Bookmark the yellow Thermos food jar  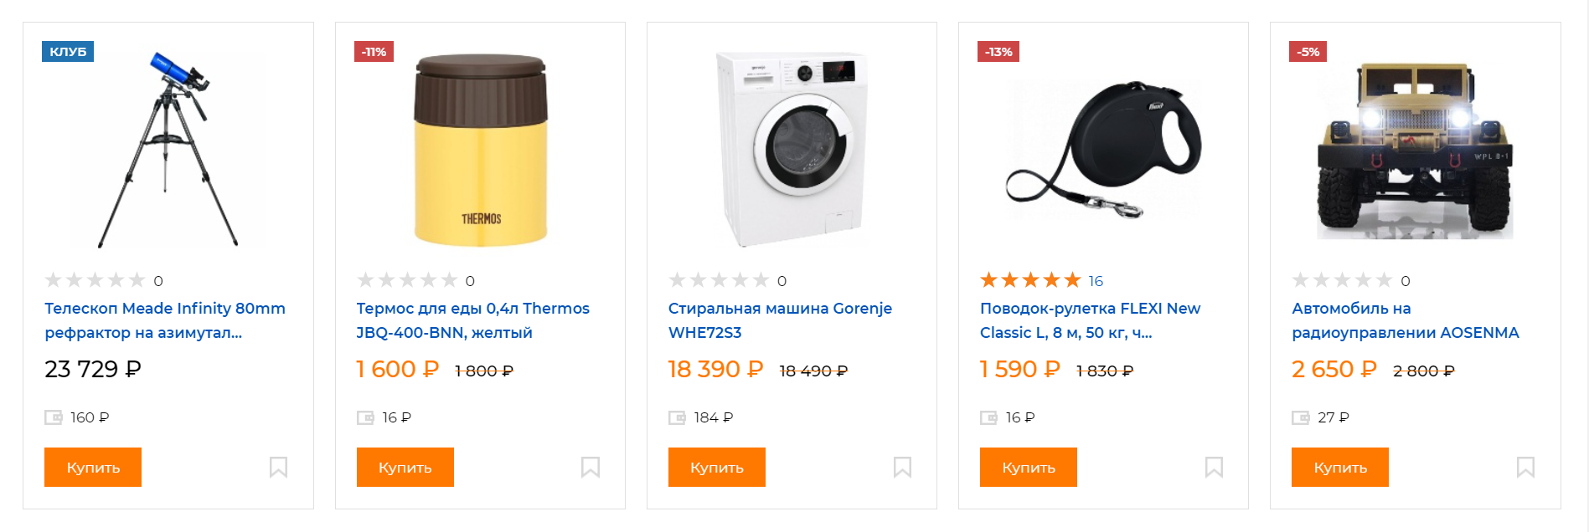[x=590, y=467]
